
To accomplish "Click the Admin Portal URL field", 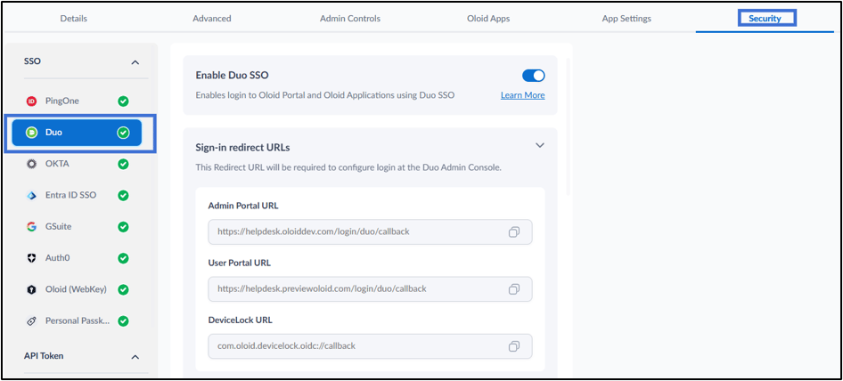I will coord(370,232).
